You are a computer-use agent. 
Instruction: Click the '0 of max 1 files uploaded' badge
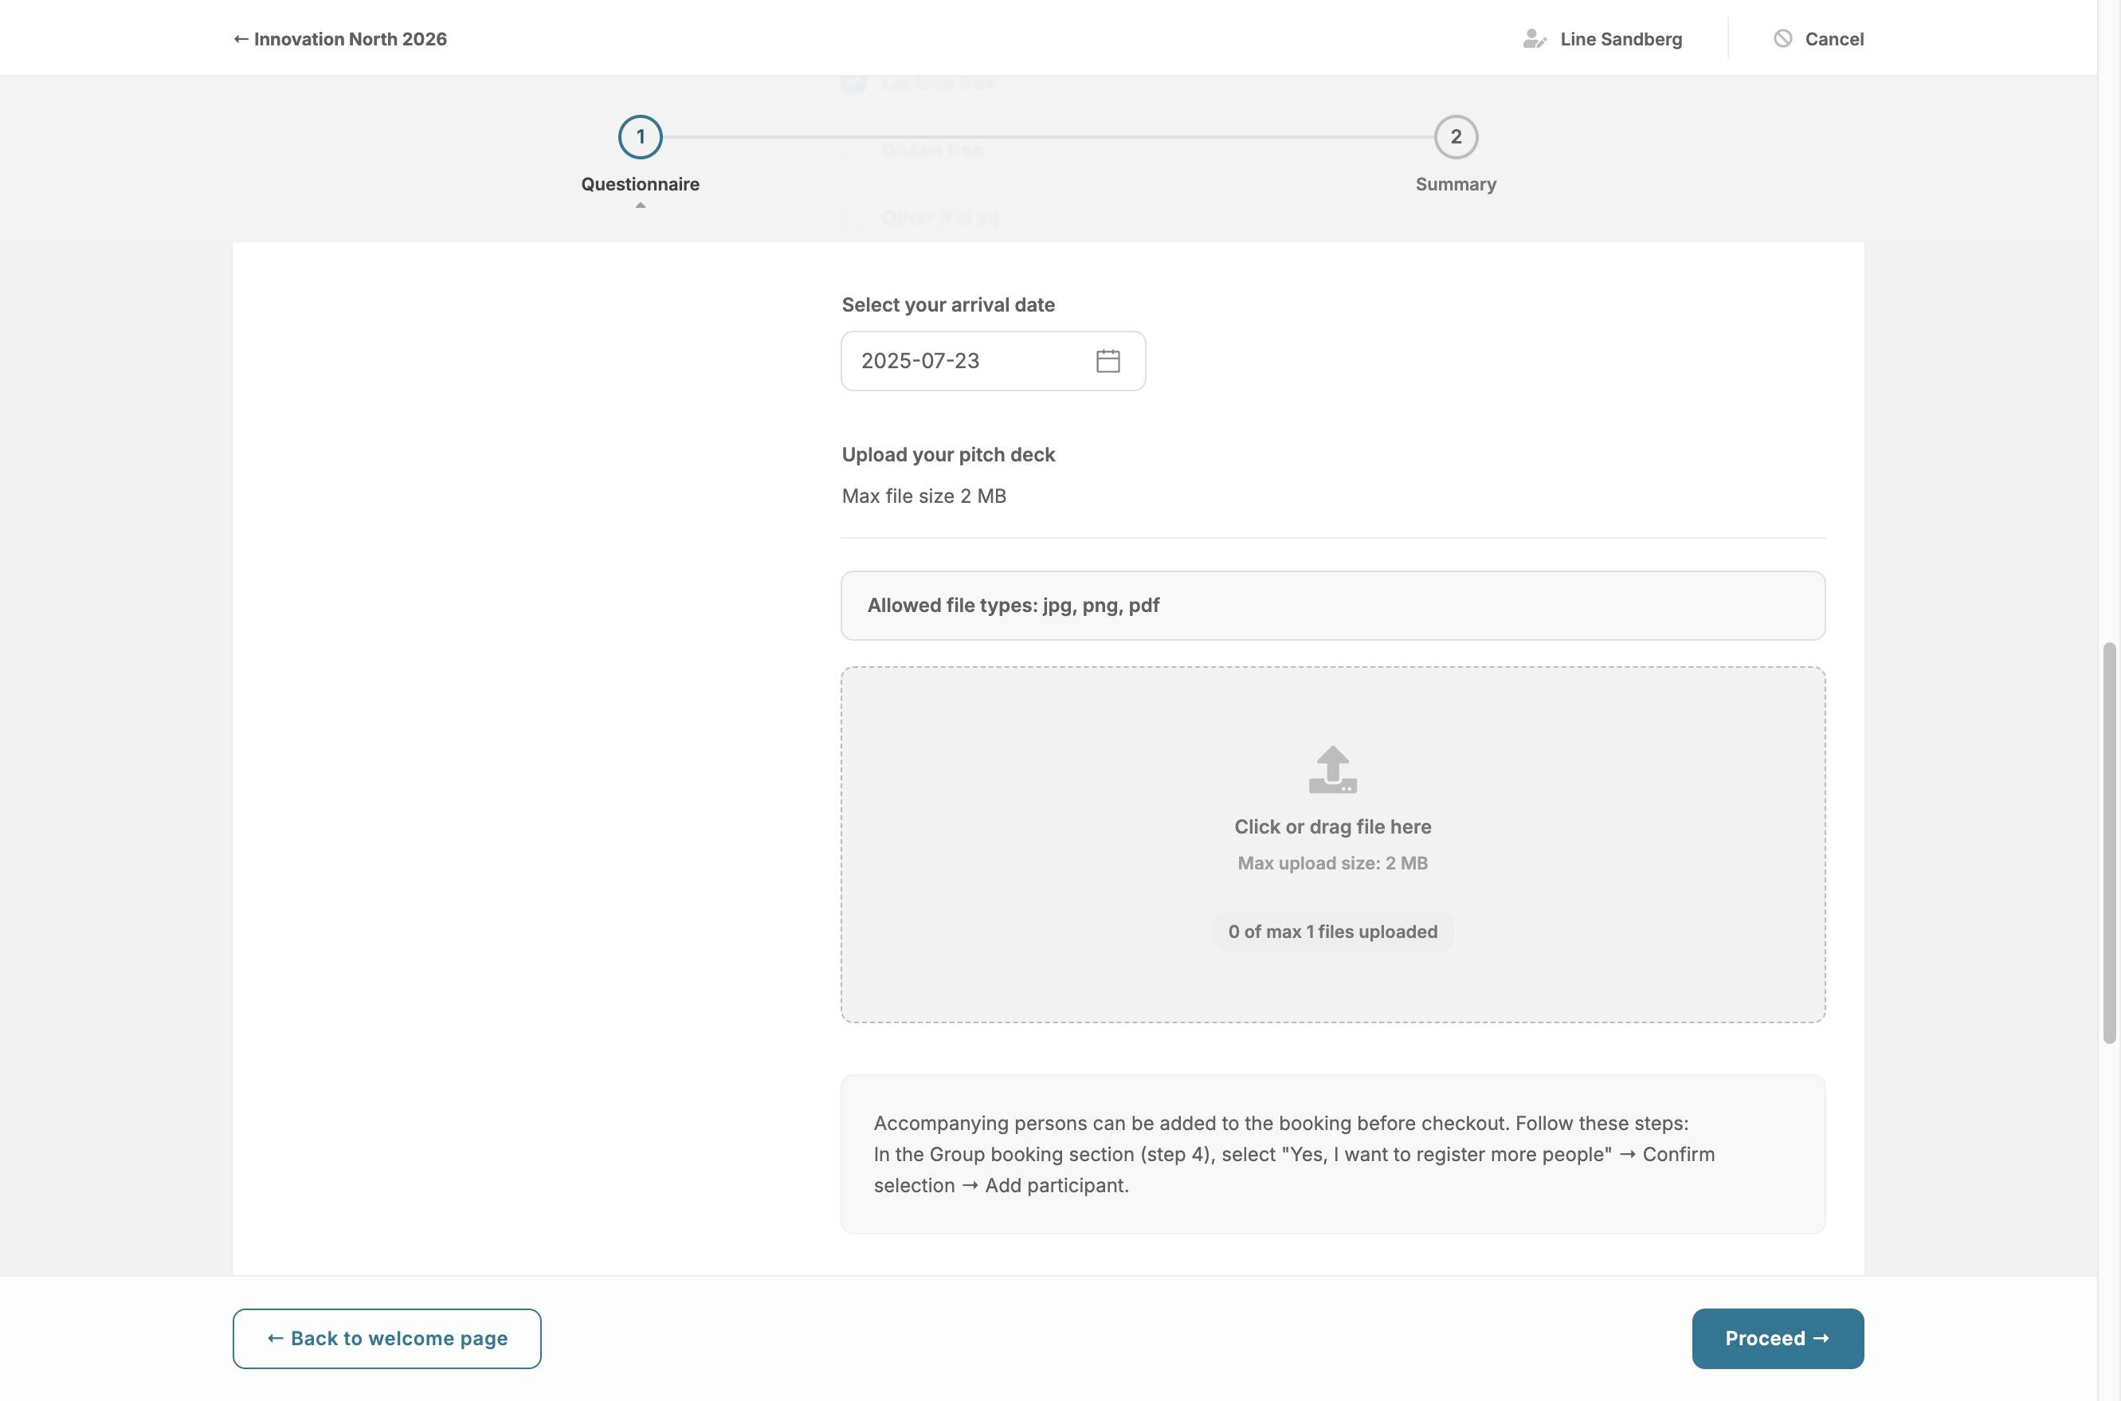tap(1332, 931)
